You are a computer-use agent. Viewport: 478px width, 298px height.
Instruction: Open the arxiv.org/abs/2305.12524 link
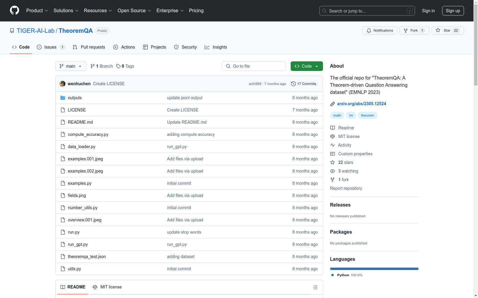[x=361, y=104]
